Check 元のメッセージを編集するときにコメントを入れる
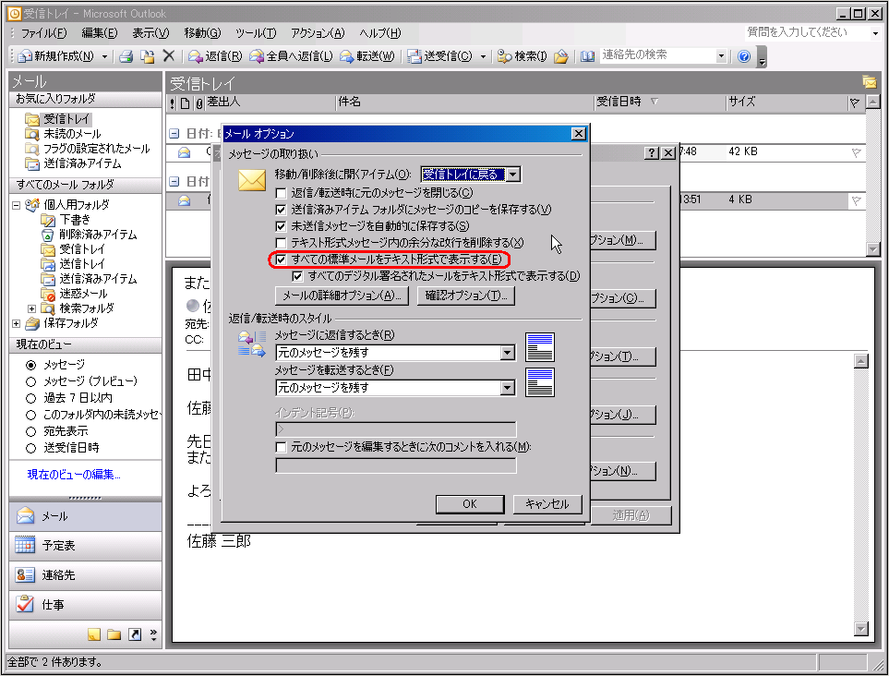Image resolution: width=889 pixels, height=676 pixels. (281, 448)
